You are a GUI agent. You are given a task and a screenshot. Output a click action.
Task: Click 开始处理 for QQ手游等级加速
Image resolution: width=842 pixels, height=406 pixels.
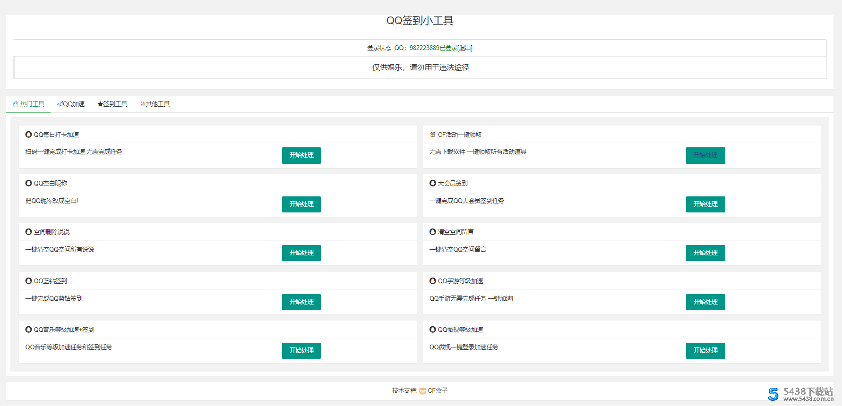click(x=705, y=302)
